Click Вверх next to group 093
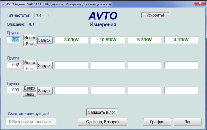The height and width of the screenshot is (130, 207). tap(30, 37)
